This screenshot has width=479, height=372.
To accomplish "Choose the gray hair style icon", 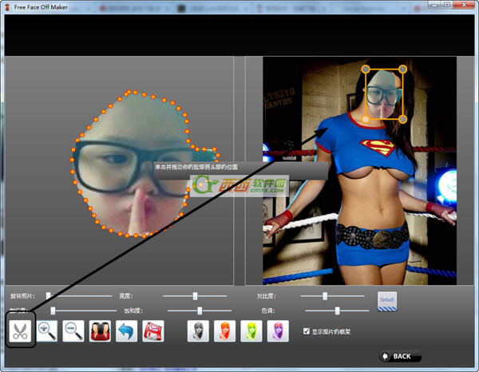I will tap(198, 331).
